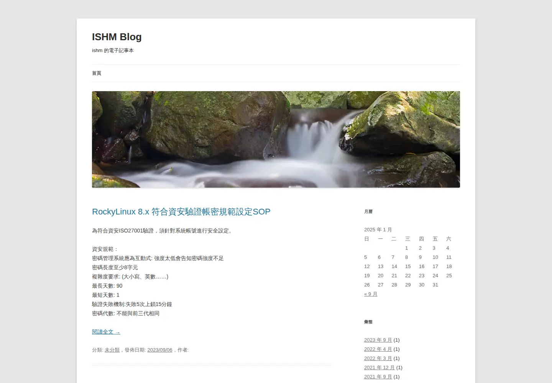Click calendar day 9
The width and height of the screenshot is (552, 383).
[420, 257]
